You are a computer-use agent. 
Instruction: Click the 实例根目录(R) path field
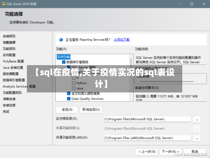point(147,119)
